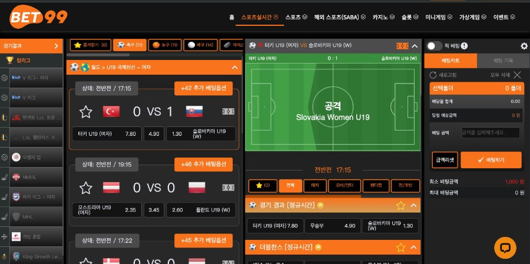Favorite the Turkey vs Slovakia match star

(86, 112)
